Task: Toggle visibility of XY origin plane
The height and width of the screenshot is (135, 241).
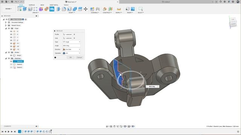Action: (x=11, y=43)
